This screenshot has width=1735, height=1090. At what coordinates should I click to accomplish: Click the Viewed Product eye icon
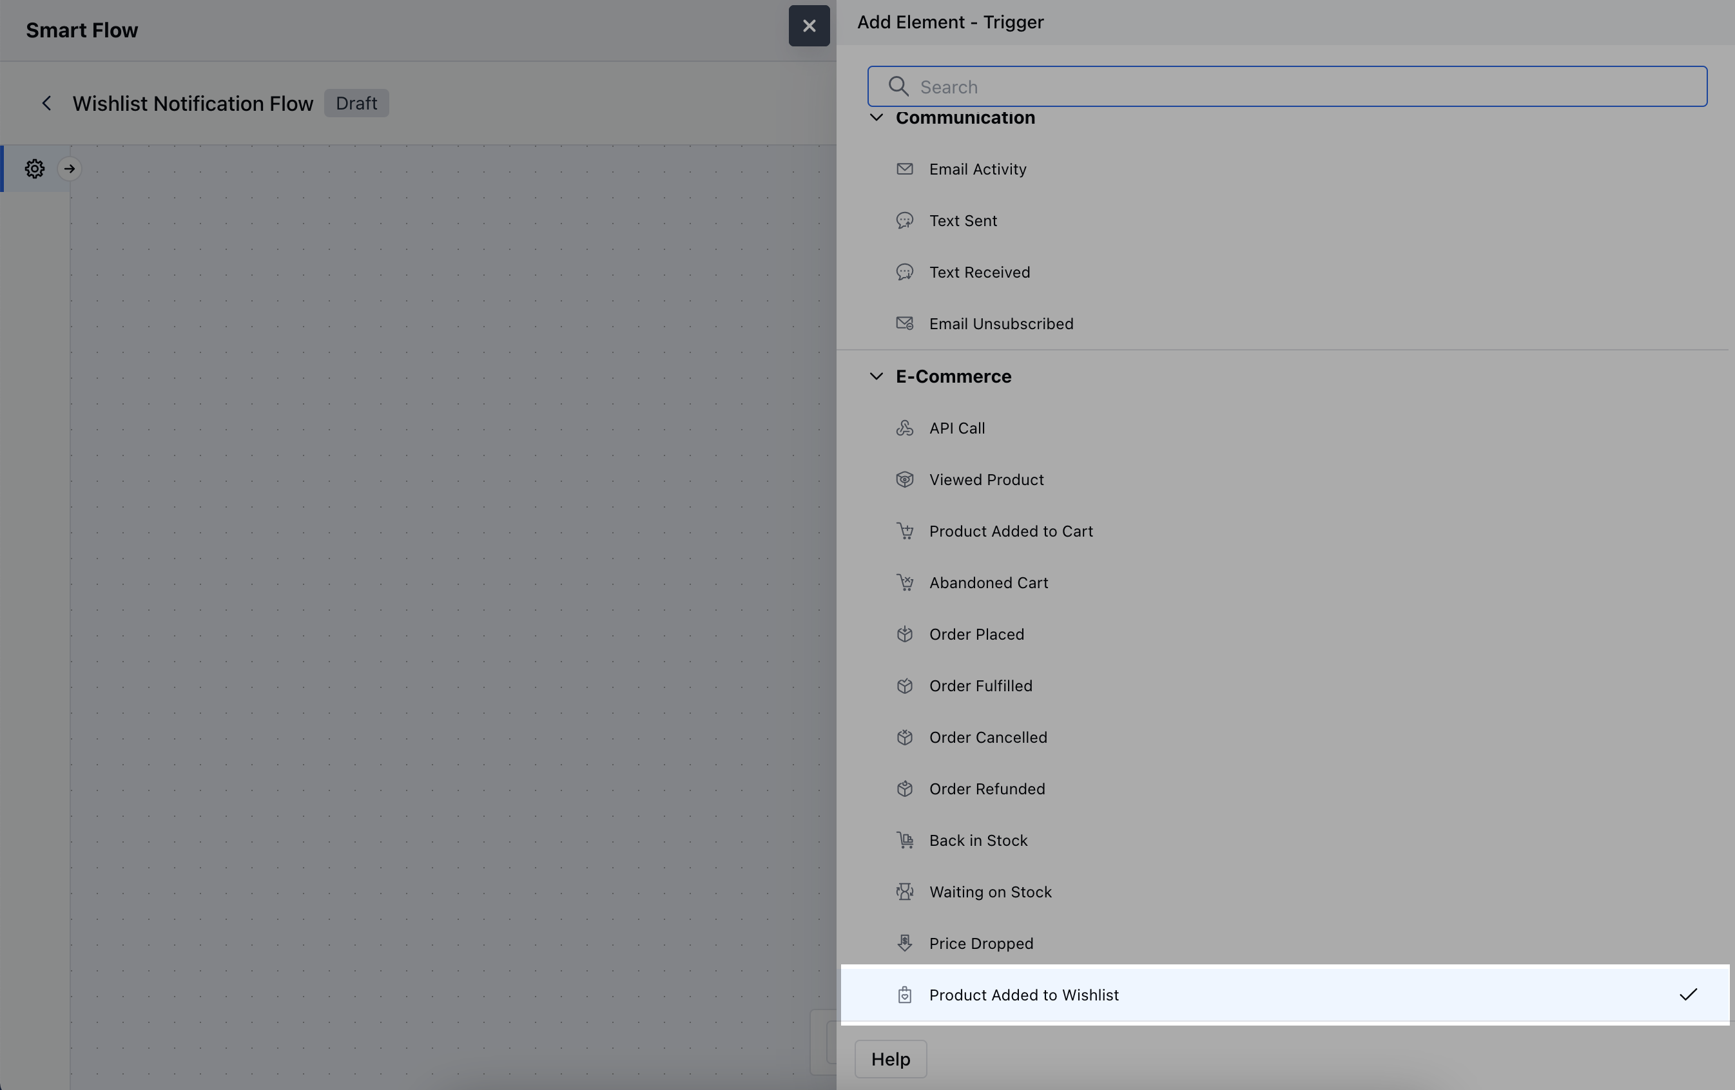[904, 480]
